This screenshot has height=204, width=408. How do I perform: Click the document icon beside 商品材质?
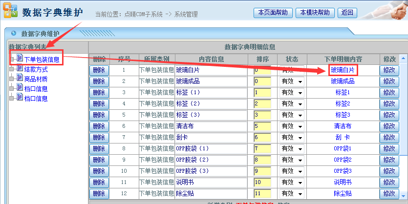coord(20,78)
